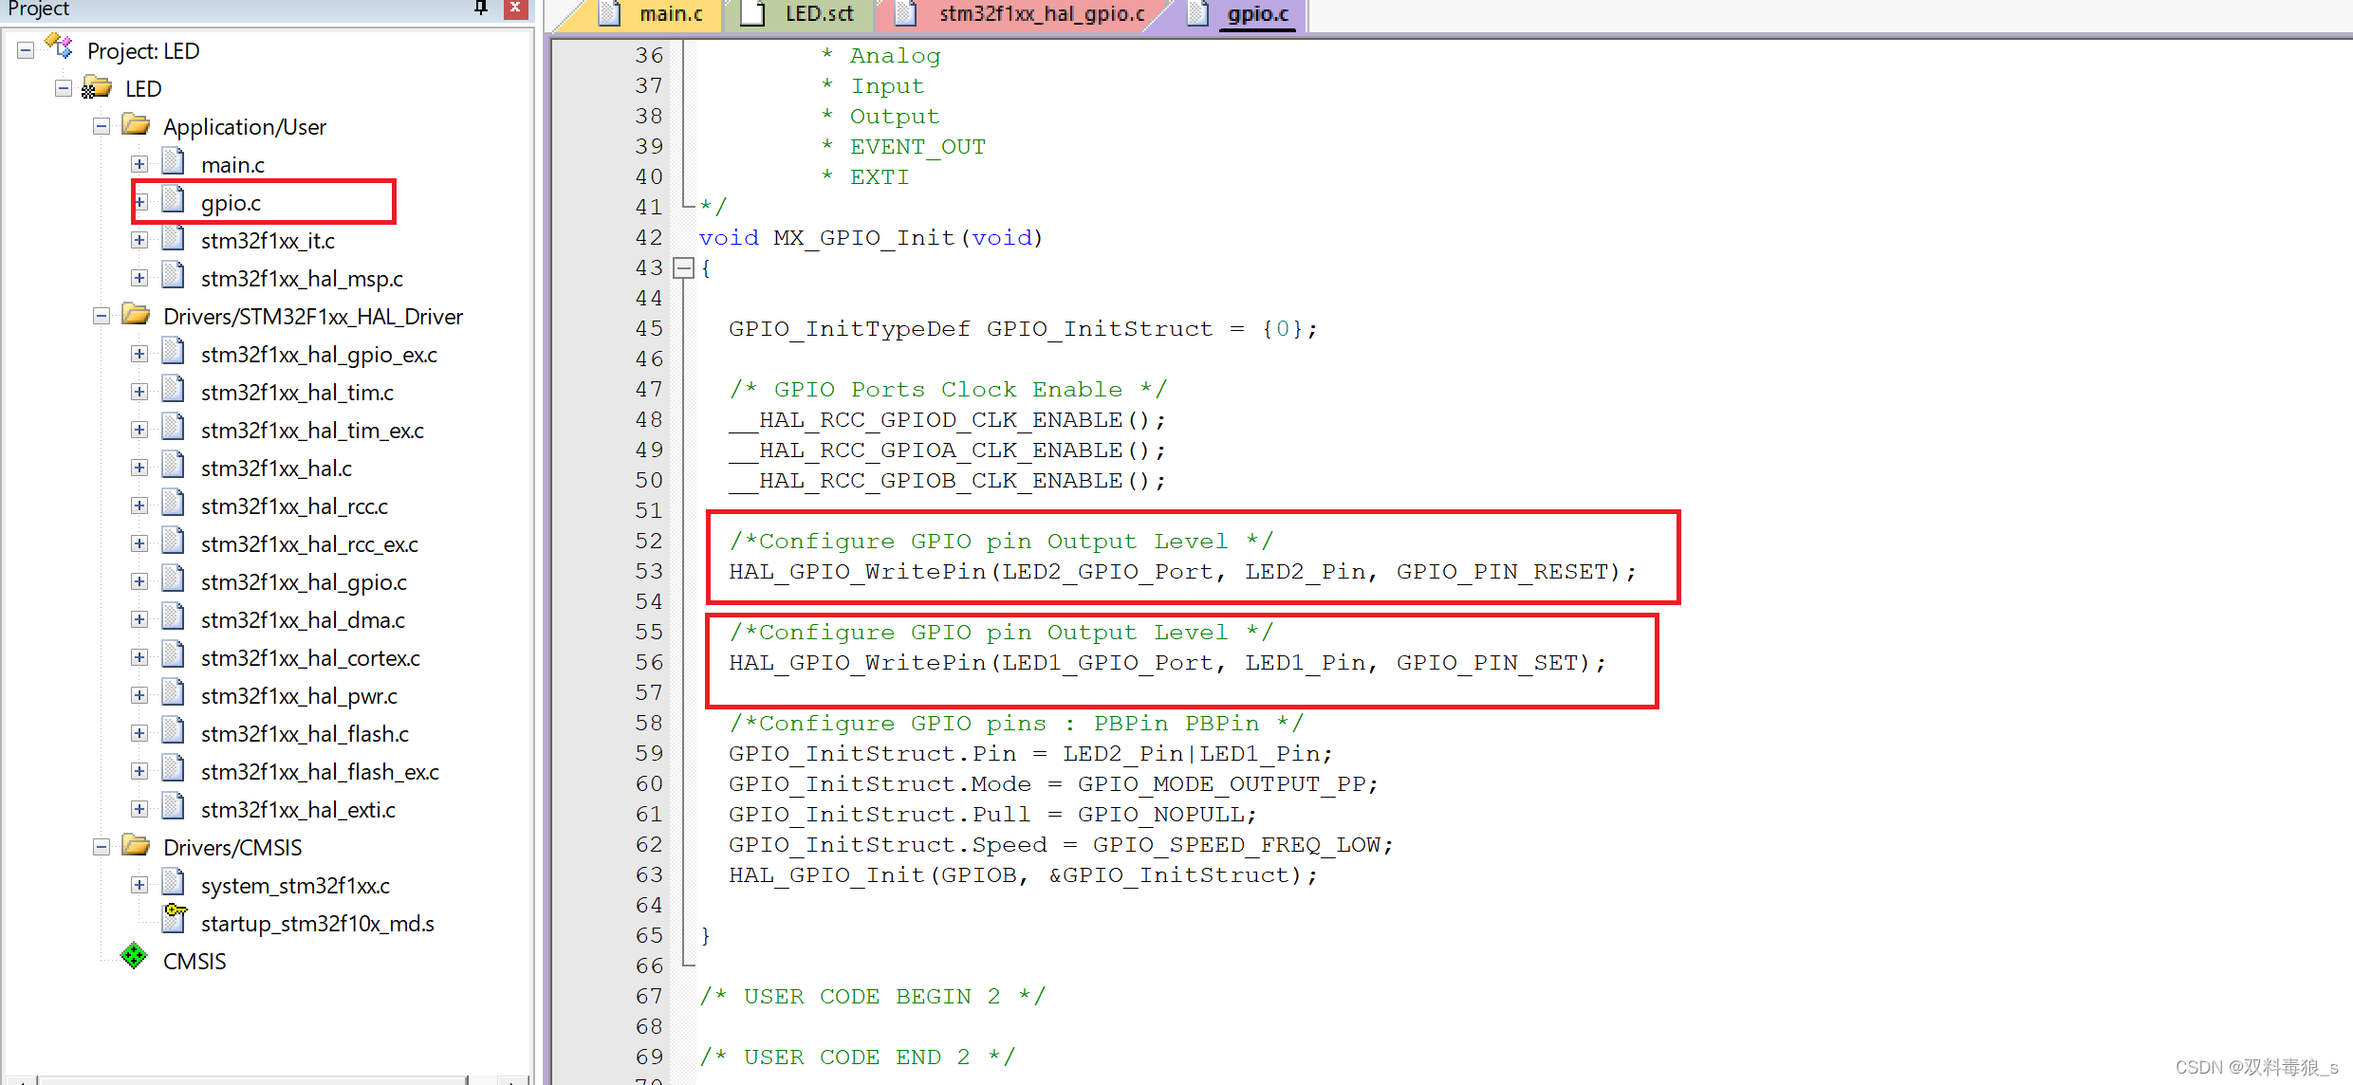Image resolution: width=2353 pixels, height=1085 pixels.
Task: Collapse the Project: LED root node
Action: [26, 50]
